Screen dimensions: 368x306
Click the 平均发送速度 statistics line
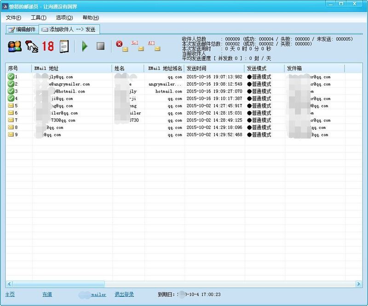click(226, 58)
